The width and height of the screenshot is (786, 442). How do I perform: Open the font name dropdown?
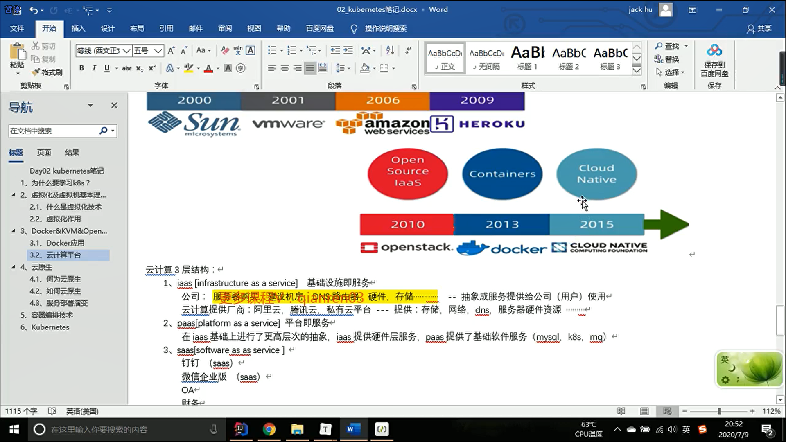pos(126,51)
